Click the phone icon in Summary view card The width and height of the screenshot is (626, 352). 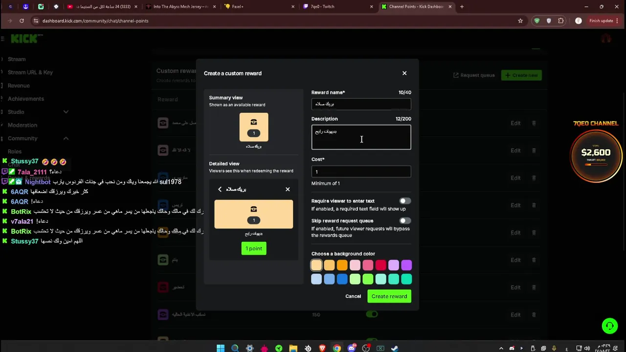point(253,122)
